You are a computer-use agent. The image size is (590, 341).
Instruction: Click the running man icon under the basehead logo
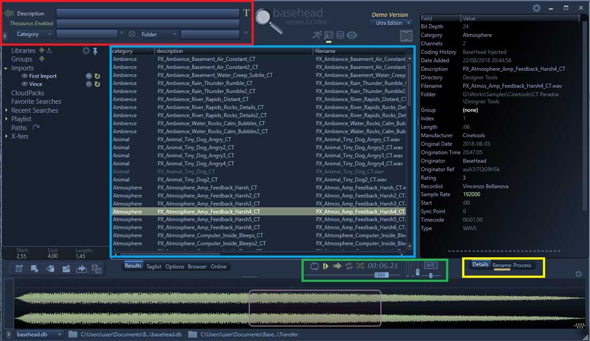[x=317, y=35]
